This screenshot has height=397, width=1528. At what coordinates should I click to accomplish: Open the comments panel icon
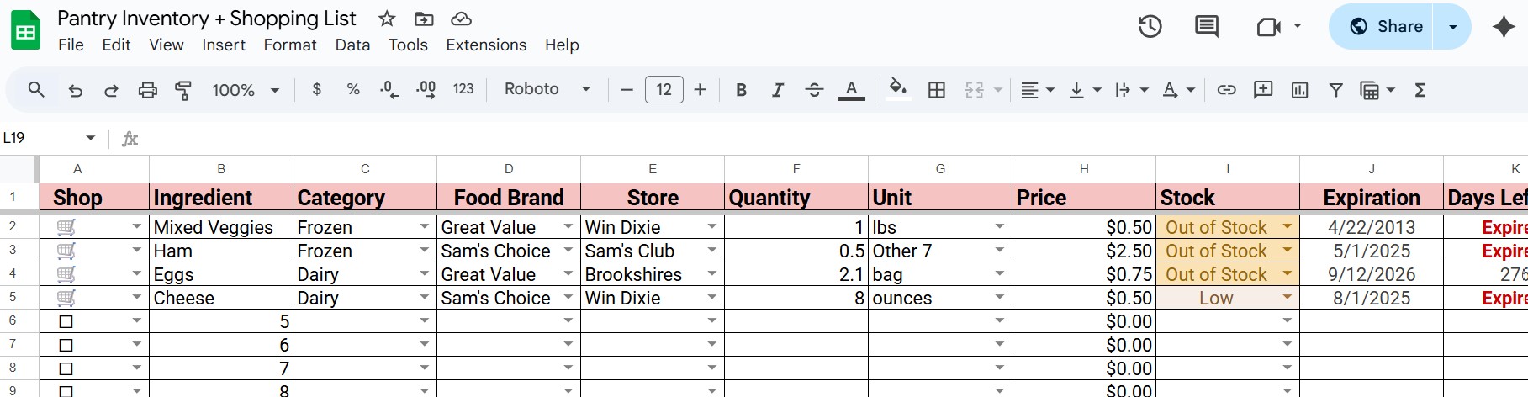click(x=1206, y=27)
